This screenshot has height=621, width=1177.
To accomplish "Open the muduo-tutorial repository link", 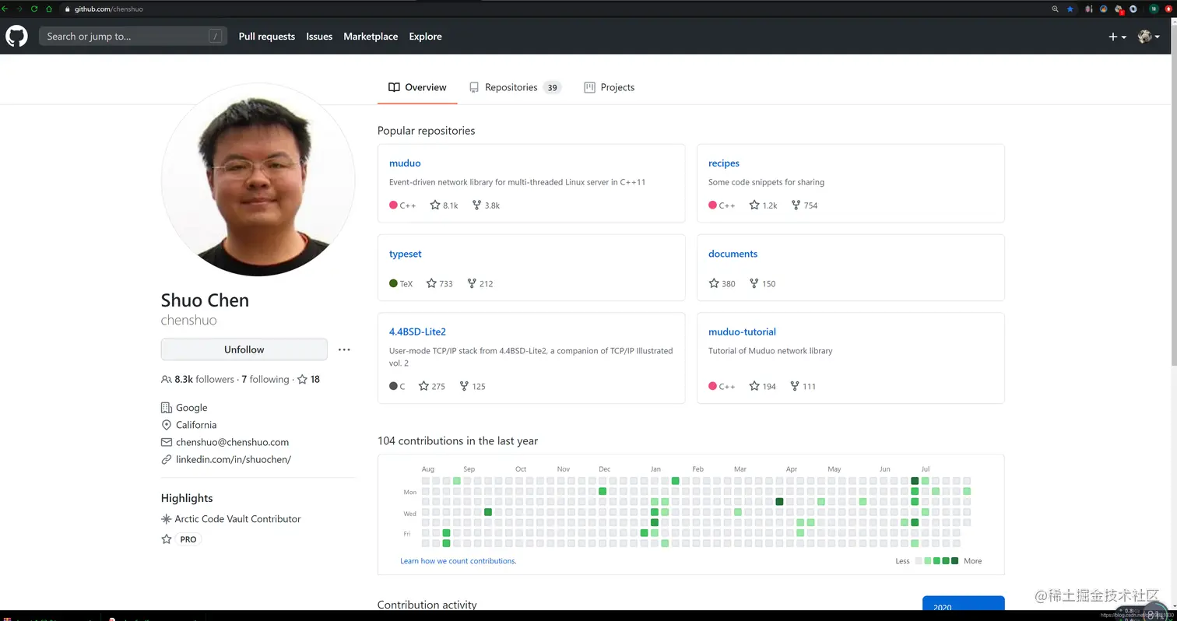I will click(x=742, y=332).
